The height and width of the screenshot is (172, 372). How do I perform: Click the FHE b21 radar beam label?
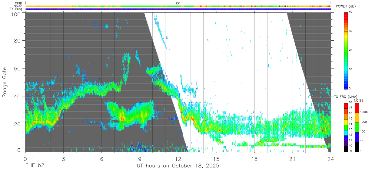click(x=36, y=166)
